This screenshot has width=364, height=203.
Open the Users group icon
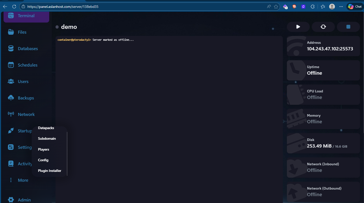pos(11,82)
